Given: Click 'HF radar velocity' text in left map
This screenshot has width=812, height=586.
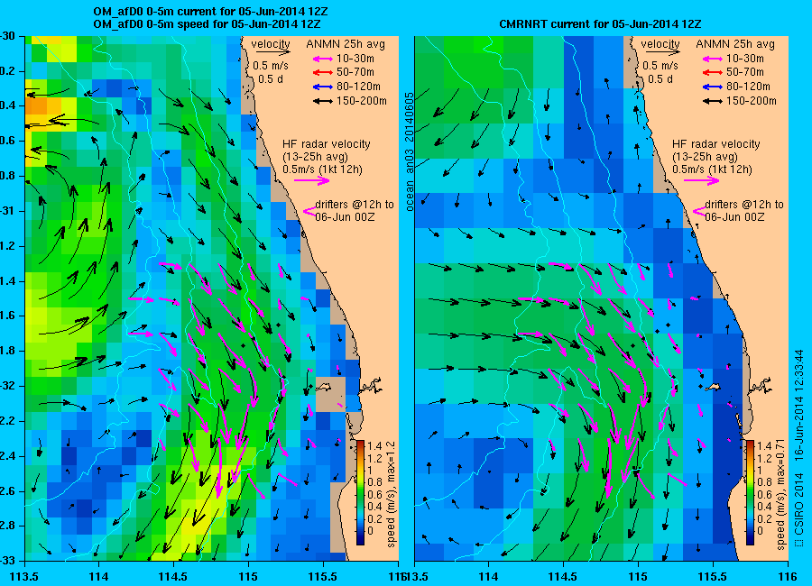Looking at the screenshot, I should pos(327,144).
